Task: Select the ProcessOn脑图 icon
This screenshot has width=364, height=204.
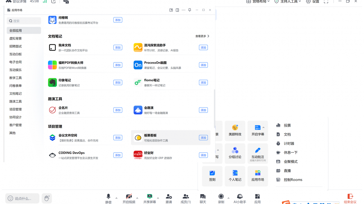Action: [138, 65]
